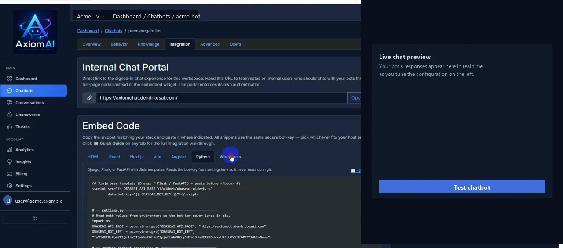Image resolution: width=563 pixels, height=248 pixels.
Task: Open the Settings gear icon
Action: (x=10, y=186)
